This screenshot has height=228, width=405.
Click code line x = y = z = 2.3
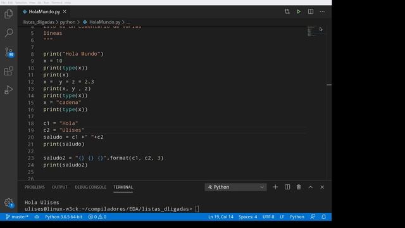[x=68, y=82]
